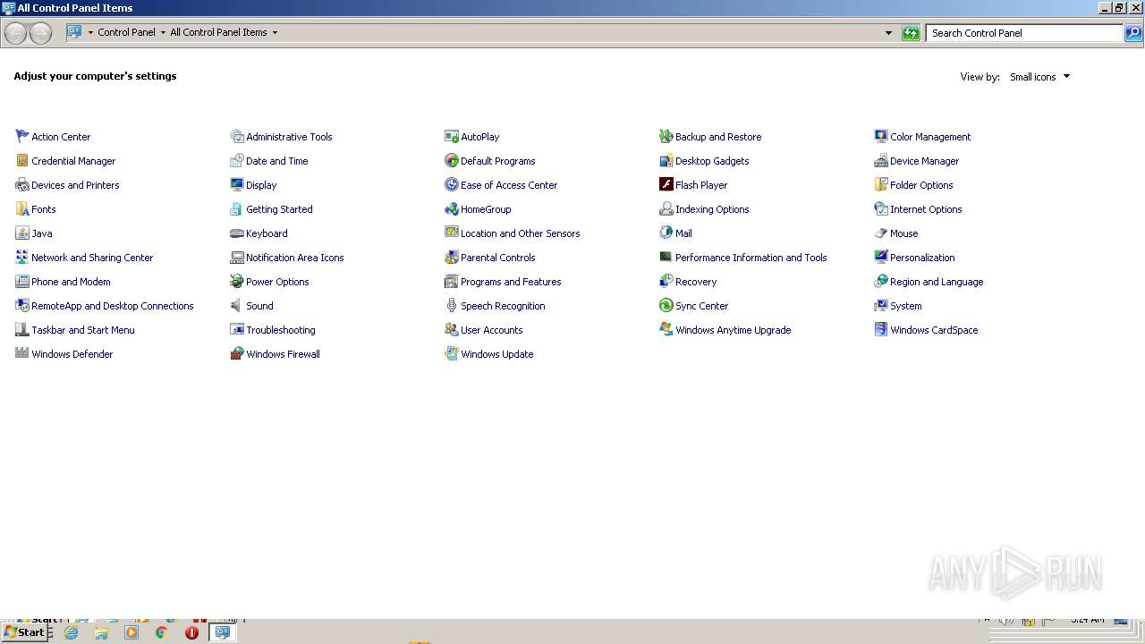Click in the Search Control Panel field
The image size is (1145, 644).
pyautogui.click(x=1024, y=33)
